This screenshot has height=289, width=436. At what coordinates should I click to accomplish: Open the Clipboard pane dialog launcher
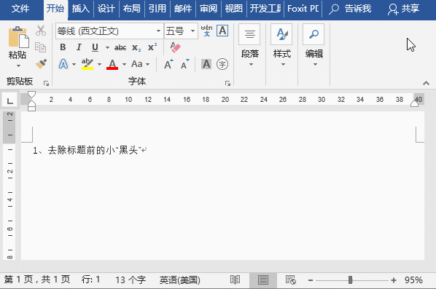46,83
